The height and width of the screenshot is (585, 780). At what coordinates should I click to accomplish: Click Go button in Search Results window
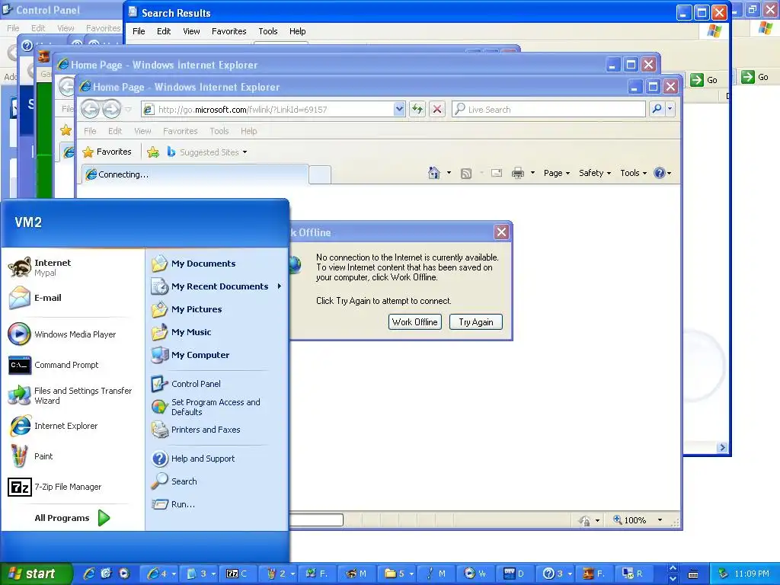point(704,79)
